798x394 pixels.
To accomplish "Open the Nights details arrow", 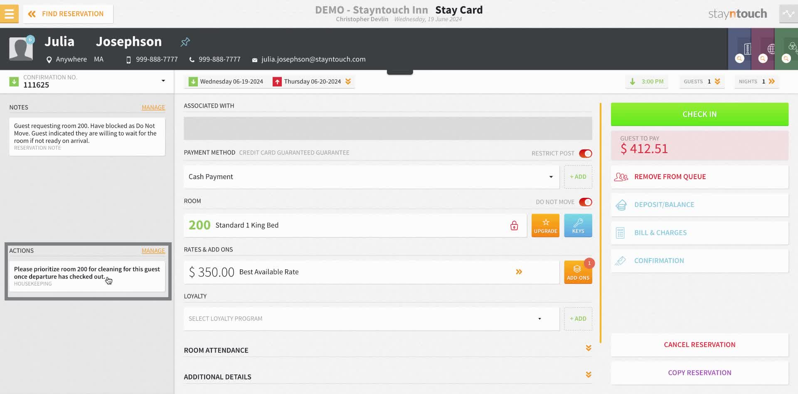I will pyautogui.click(x=772, y=81).
